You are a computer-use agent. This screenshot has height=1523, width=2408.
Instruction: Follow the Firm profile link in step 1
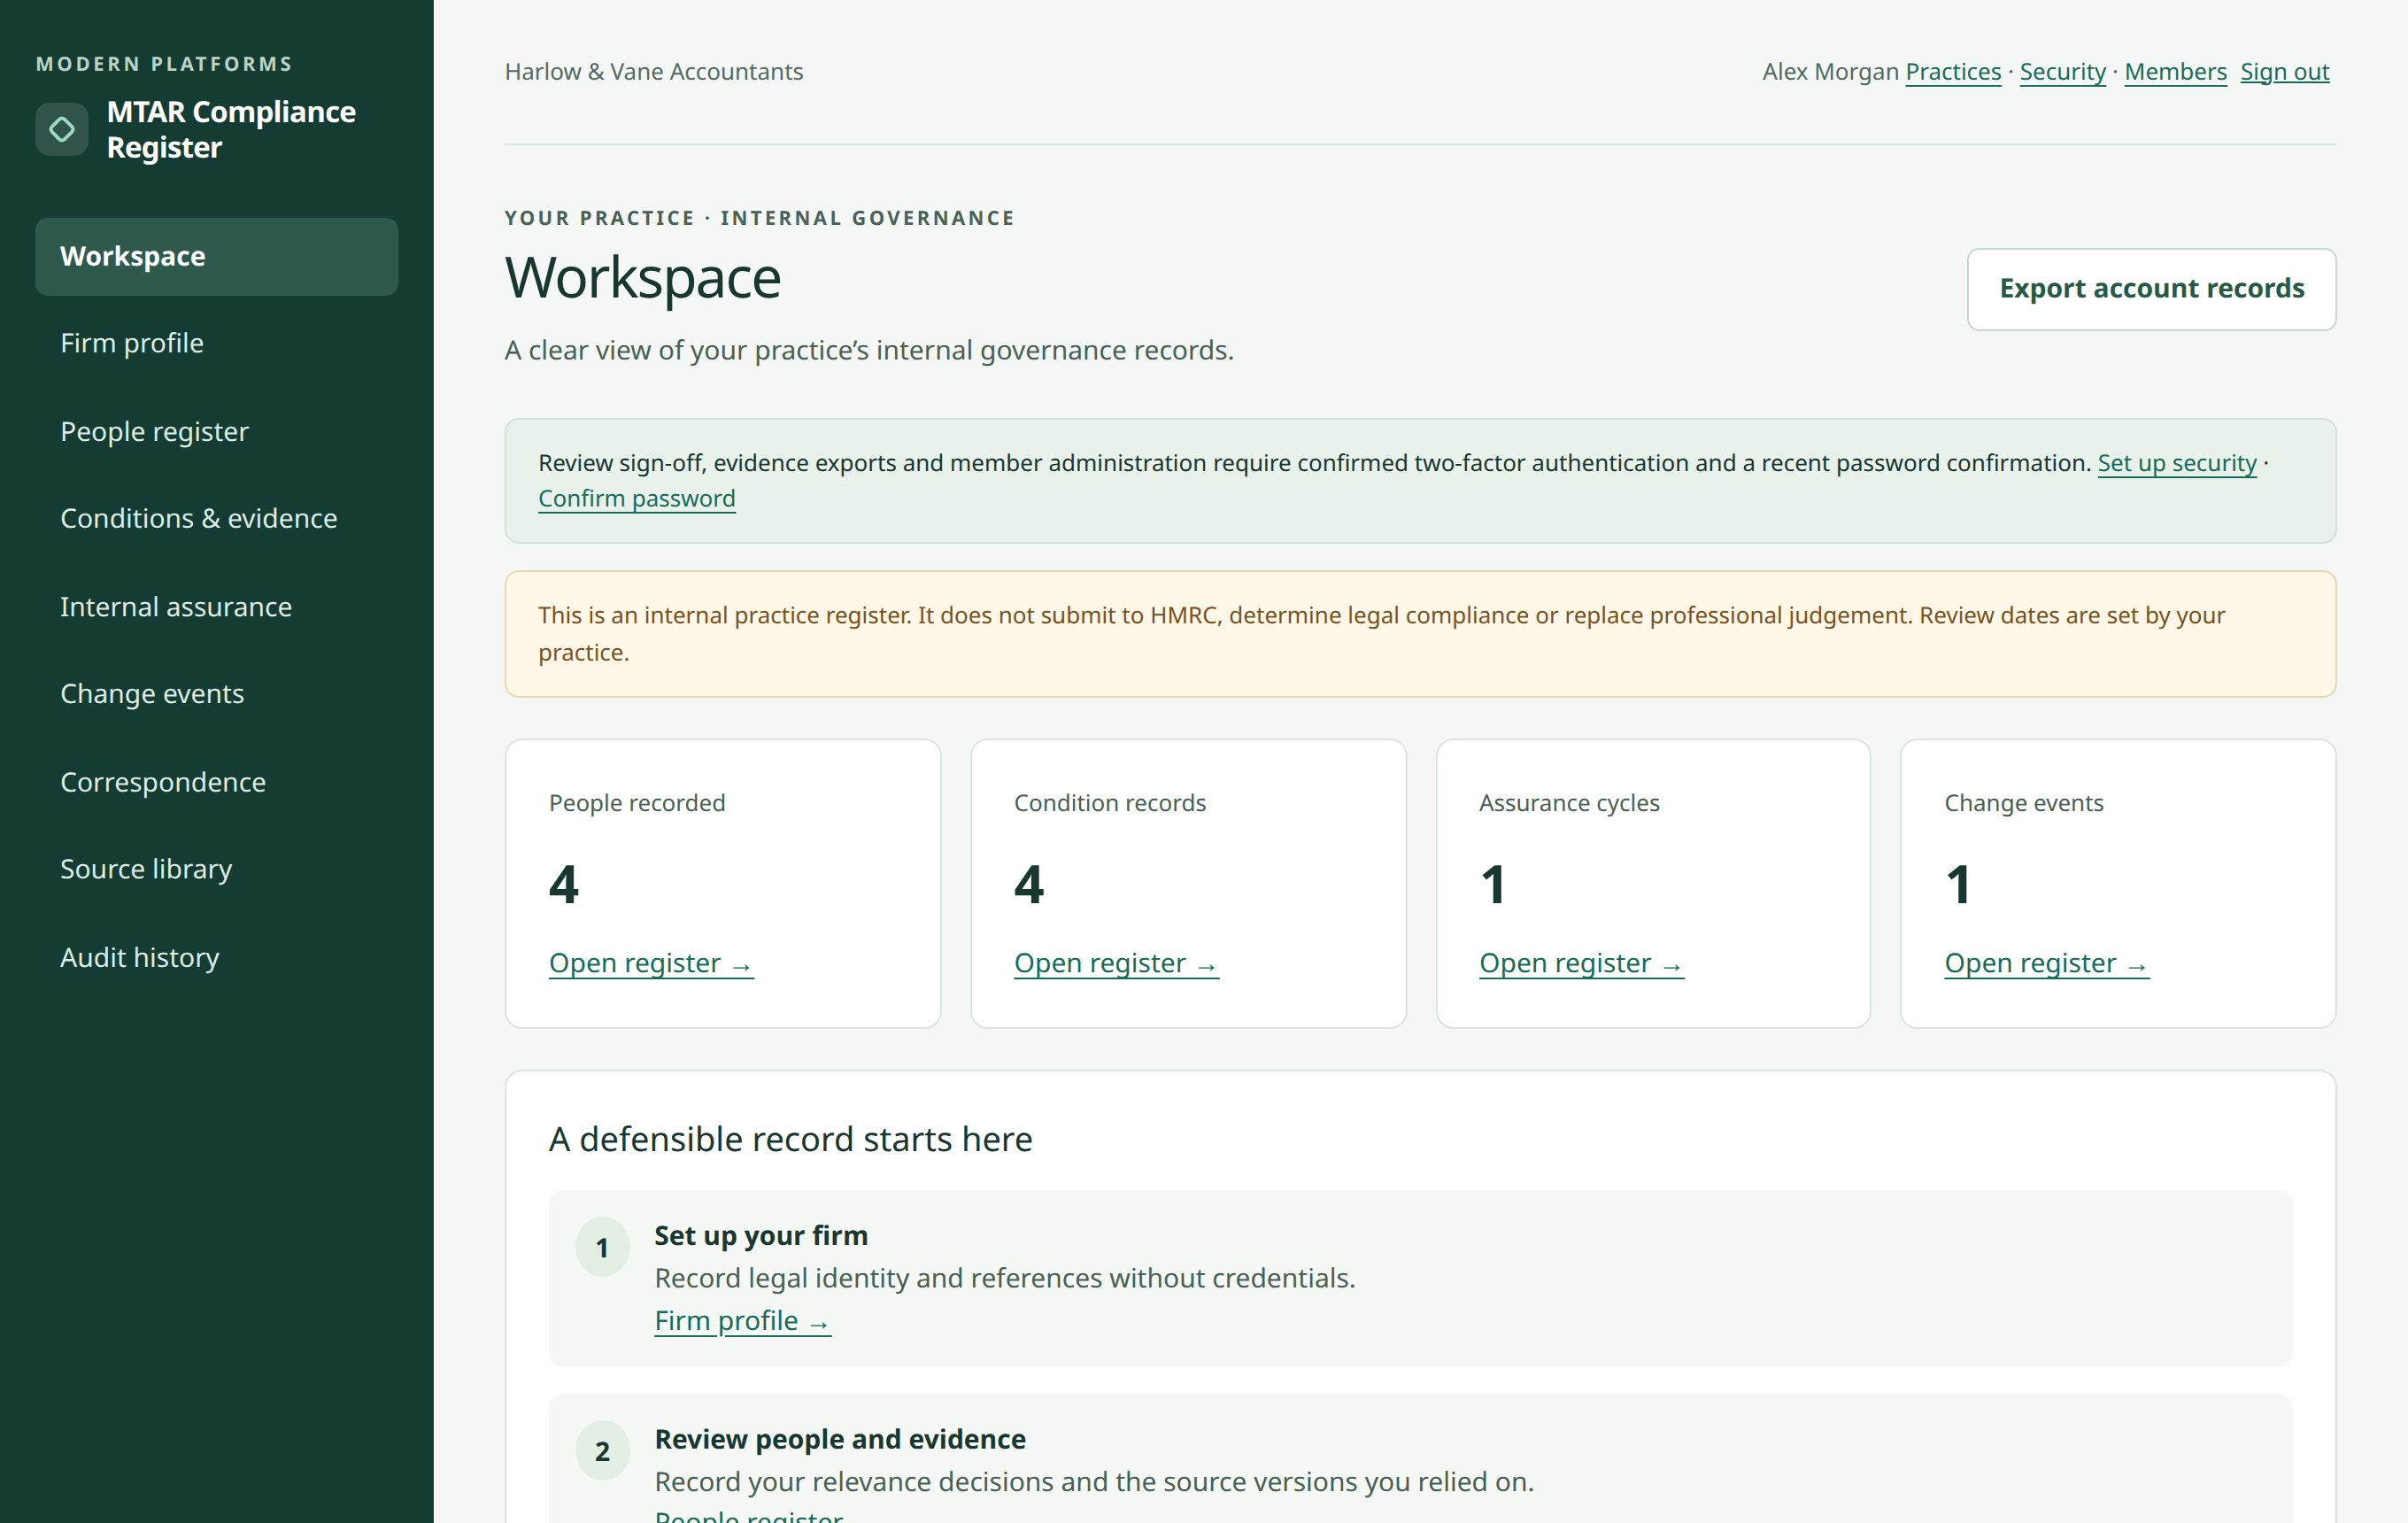(742, 1321)
